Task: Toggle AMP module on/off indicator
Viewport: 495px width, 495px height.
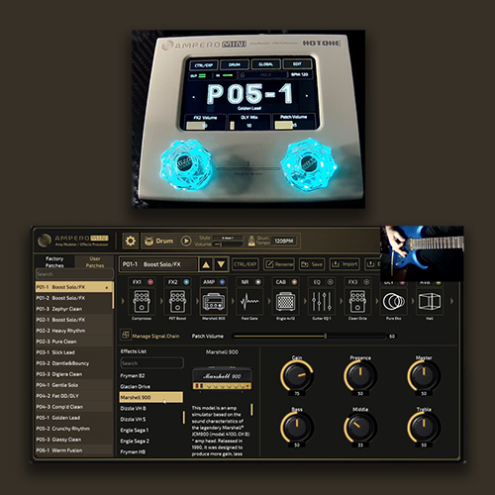Action: coord(222,282)
